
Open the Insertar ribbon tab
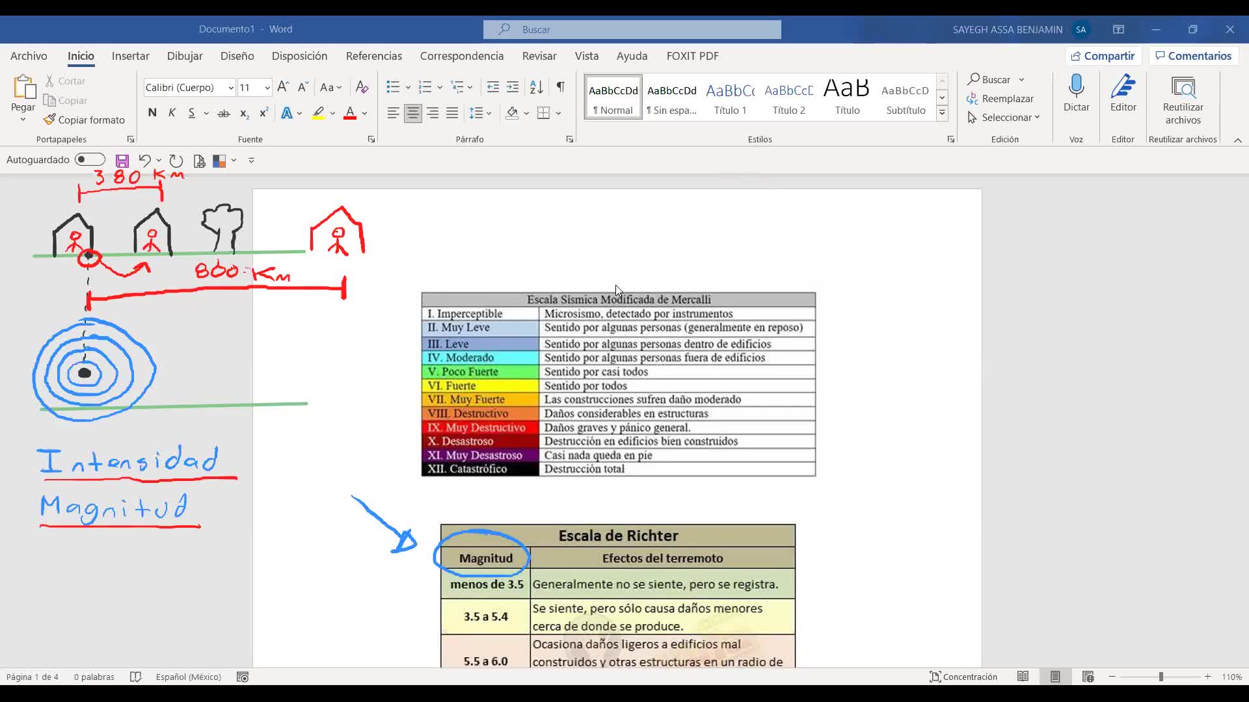pos(130,56)
